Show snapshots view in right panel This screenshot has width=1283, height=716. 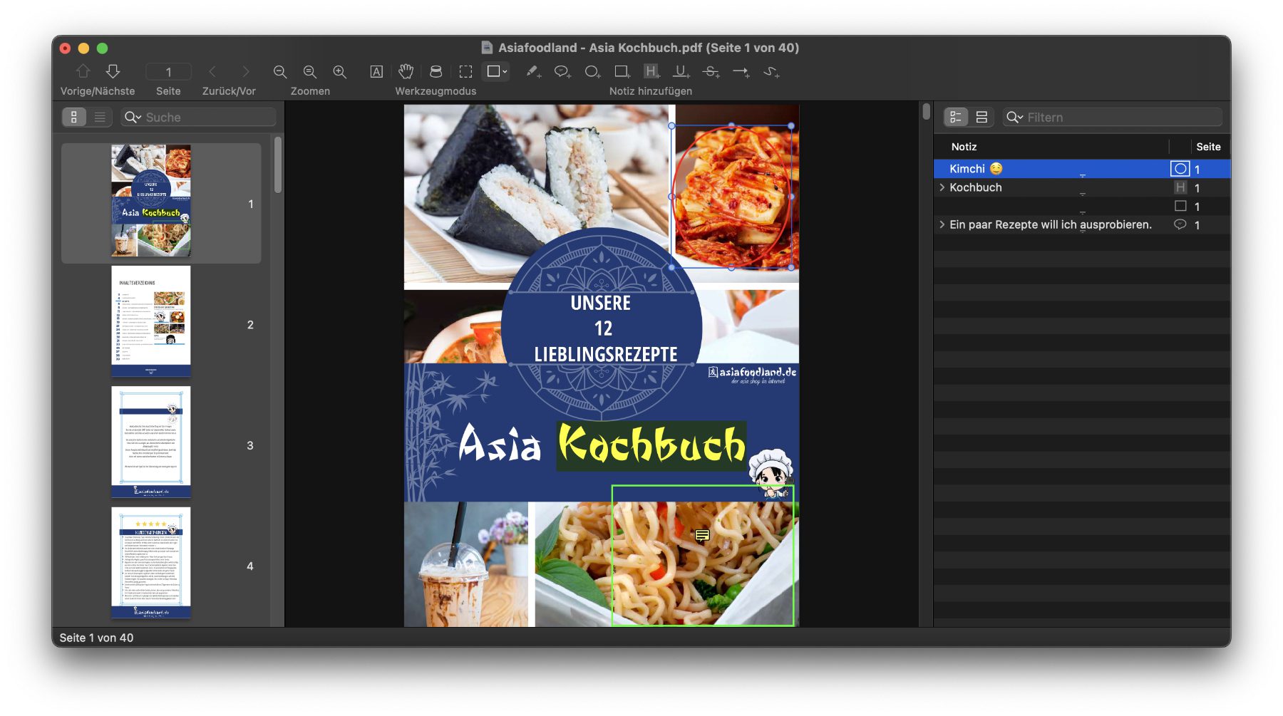[x=981, y=117]
